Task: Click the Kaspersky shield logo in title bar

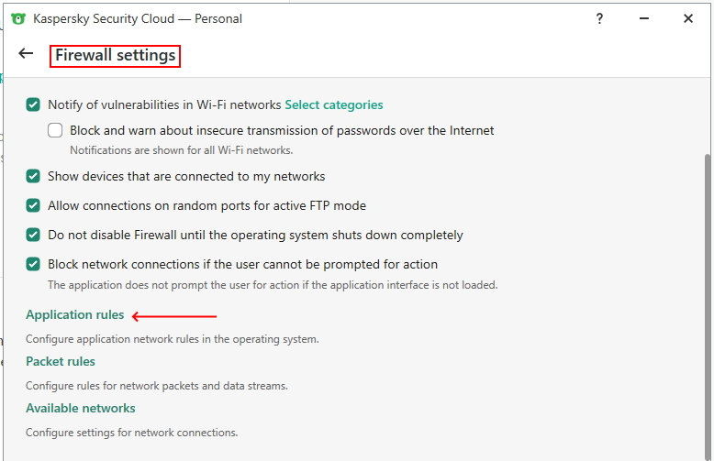Action: click(x=17, y=18)
